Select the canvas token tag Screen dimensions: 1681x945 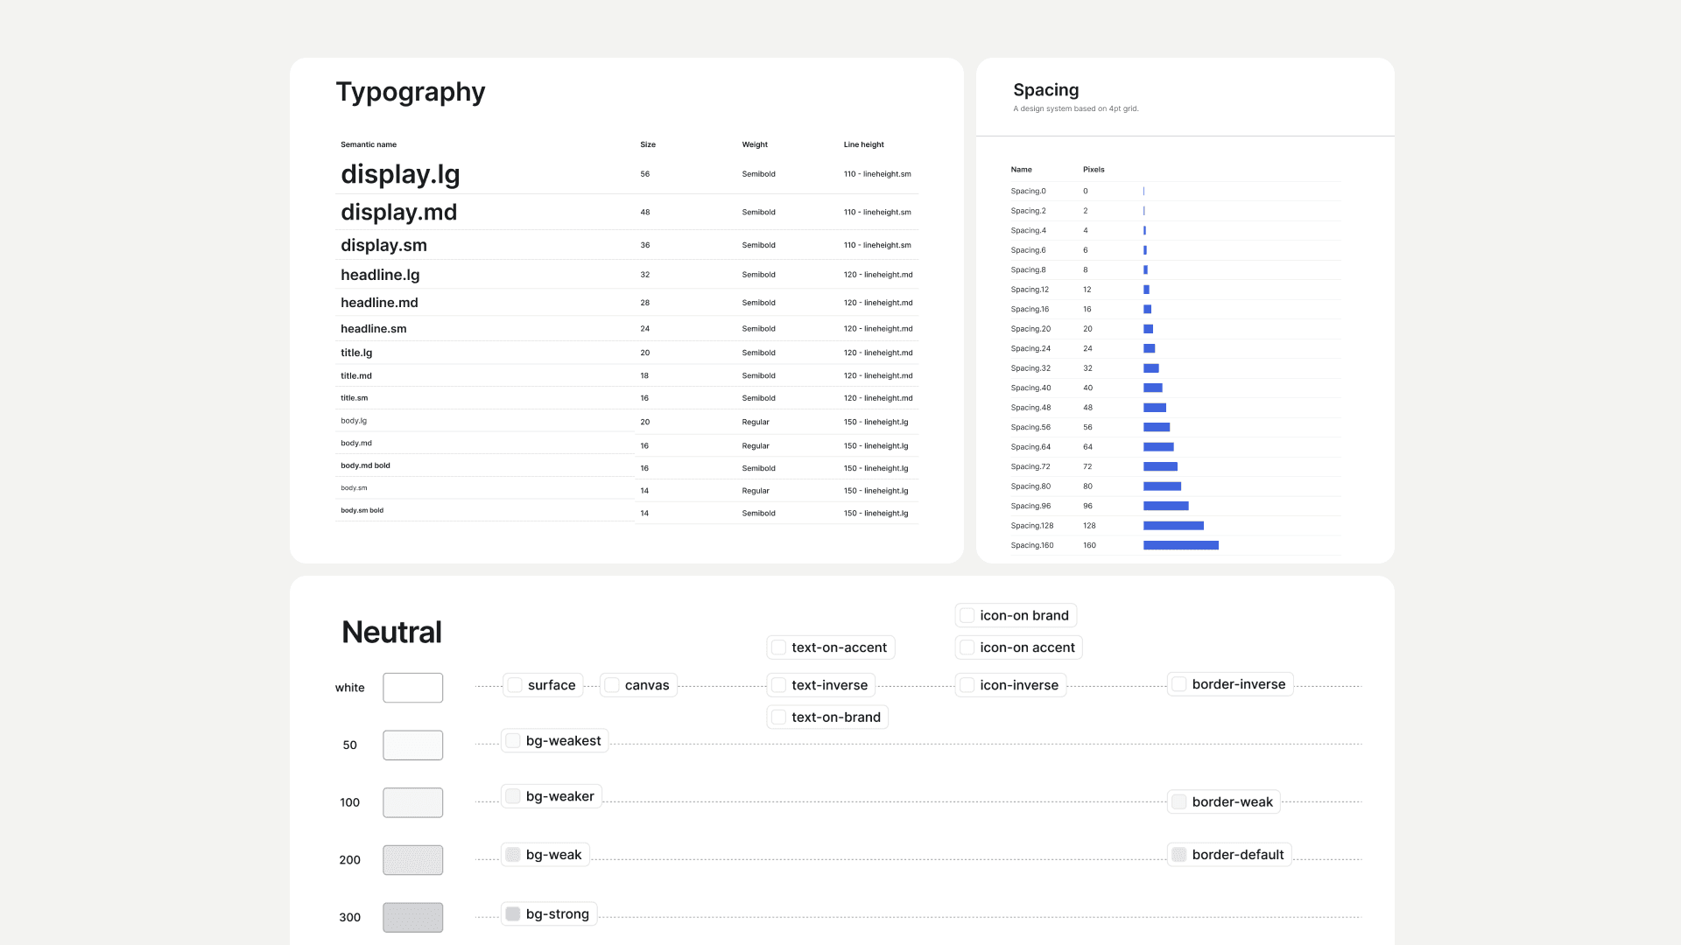(x=638, y=685)
